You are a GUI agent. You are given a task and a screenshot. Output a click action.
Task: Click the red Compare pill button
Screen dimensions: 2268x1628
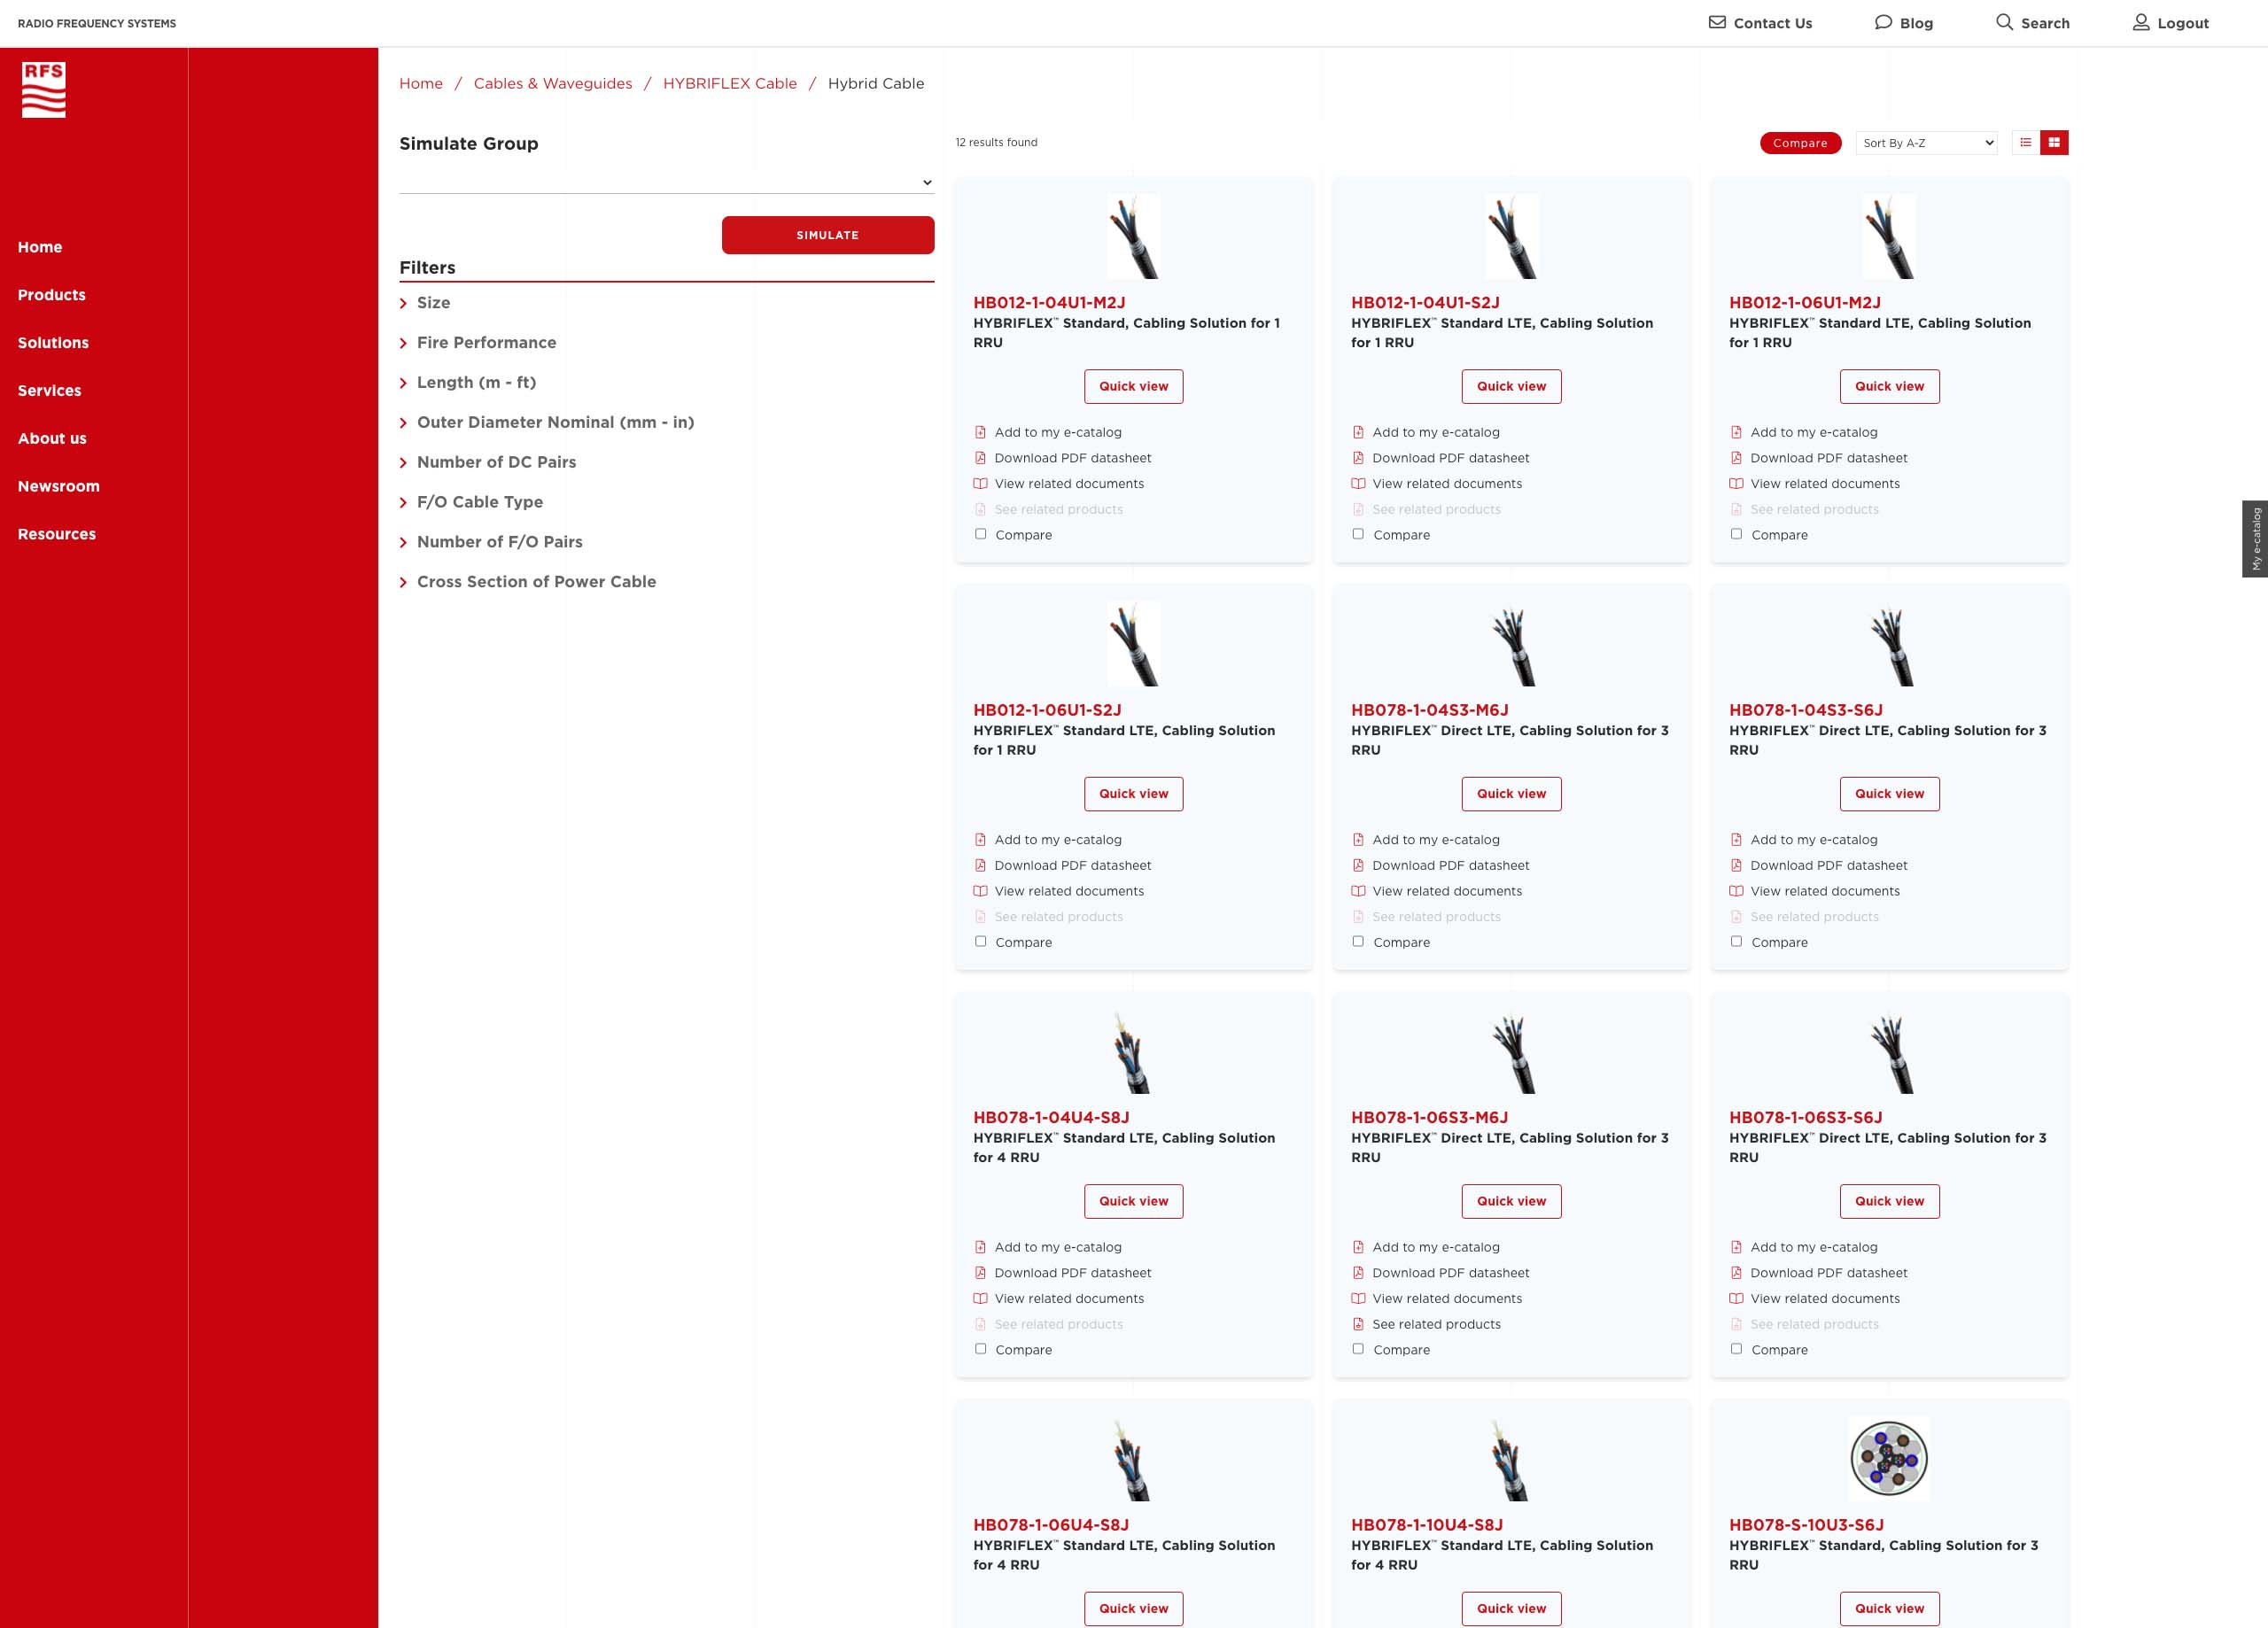(1800, 143)
